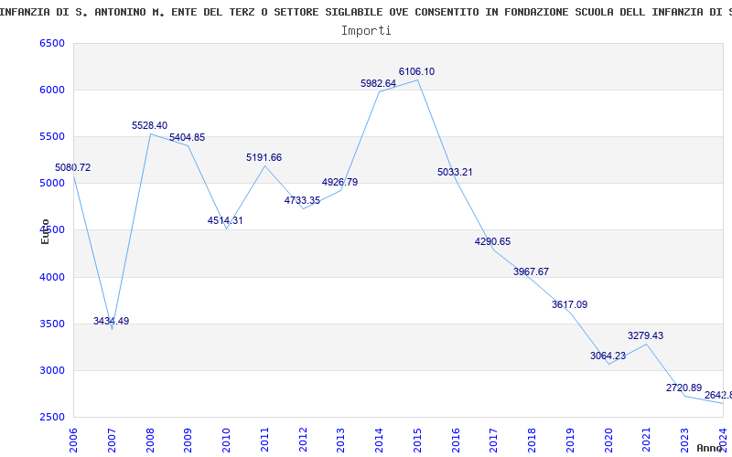Select the 4000 y-axis tick label
The height and width of the screenshot is (457, 732).
pos(52,277)
